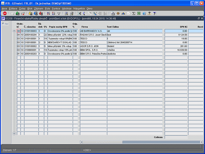Click the scissors cut icon
Image resolution: width=205 pixels, height=154 pixels.
click(x=79, y=13)
